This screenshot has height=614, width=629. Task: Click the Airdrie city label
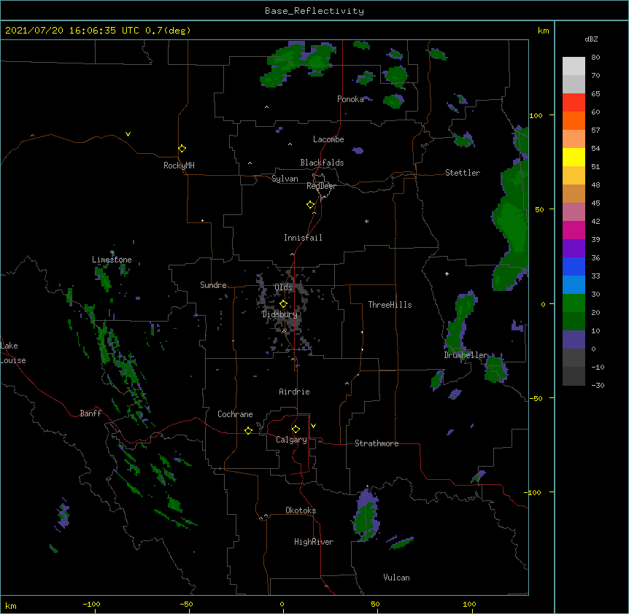294,392
